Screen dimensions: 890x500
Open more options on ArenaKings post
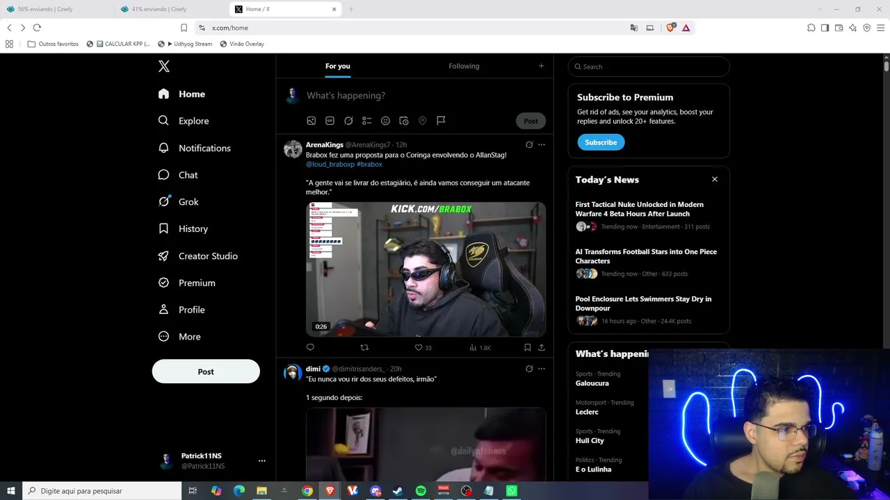(542, 144)
